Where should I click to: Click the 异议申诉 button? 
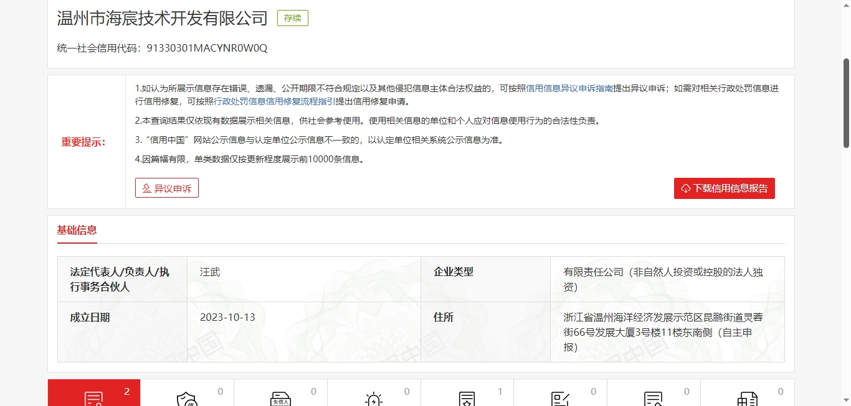coord(167,188)
